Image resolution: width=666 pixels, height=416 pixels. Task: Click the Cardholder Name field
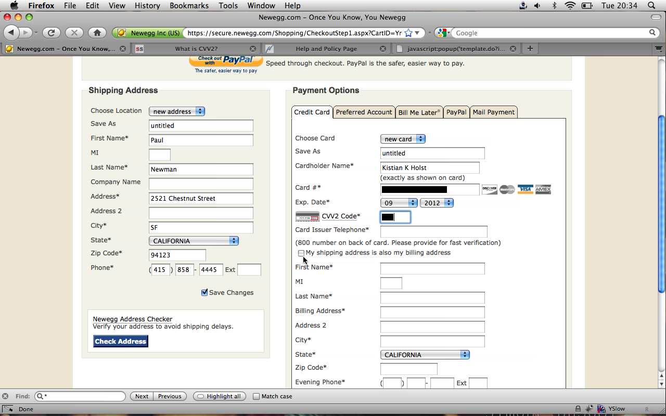430,167
